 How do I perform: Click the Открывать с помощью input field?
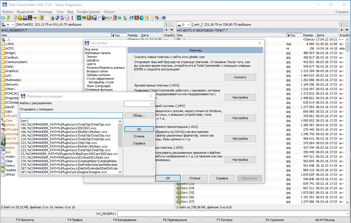[71, 115]
